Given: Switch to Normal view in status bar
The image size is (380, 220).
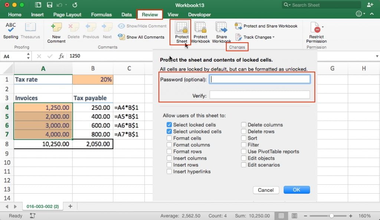Looking at the screenshot, I should [x=281, y=216].
